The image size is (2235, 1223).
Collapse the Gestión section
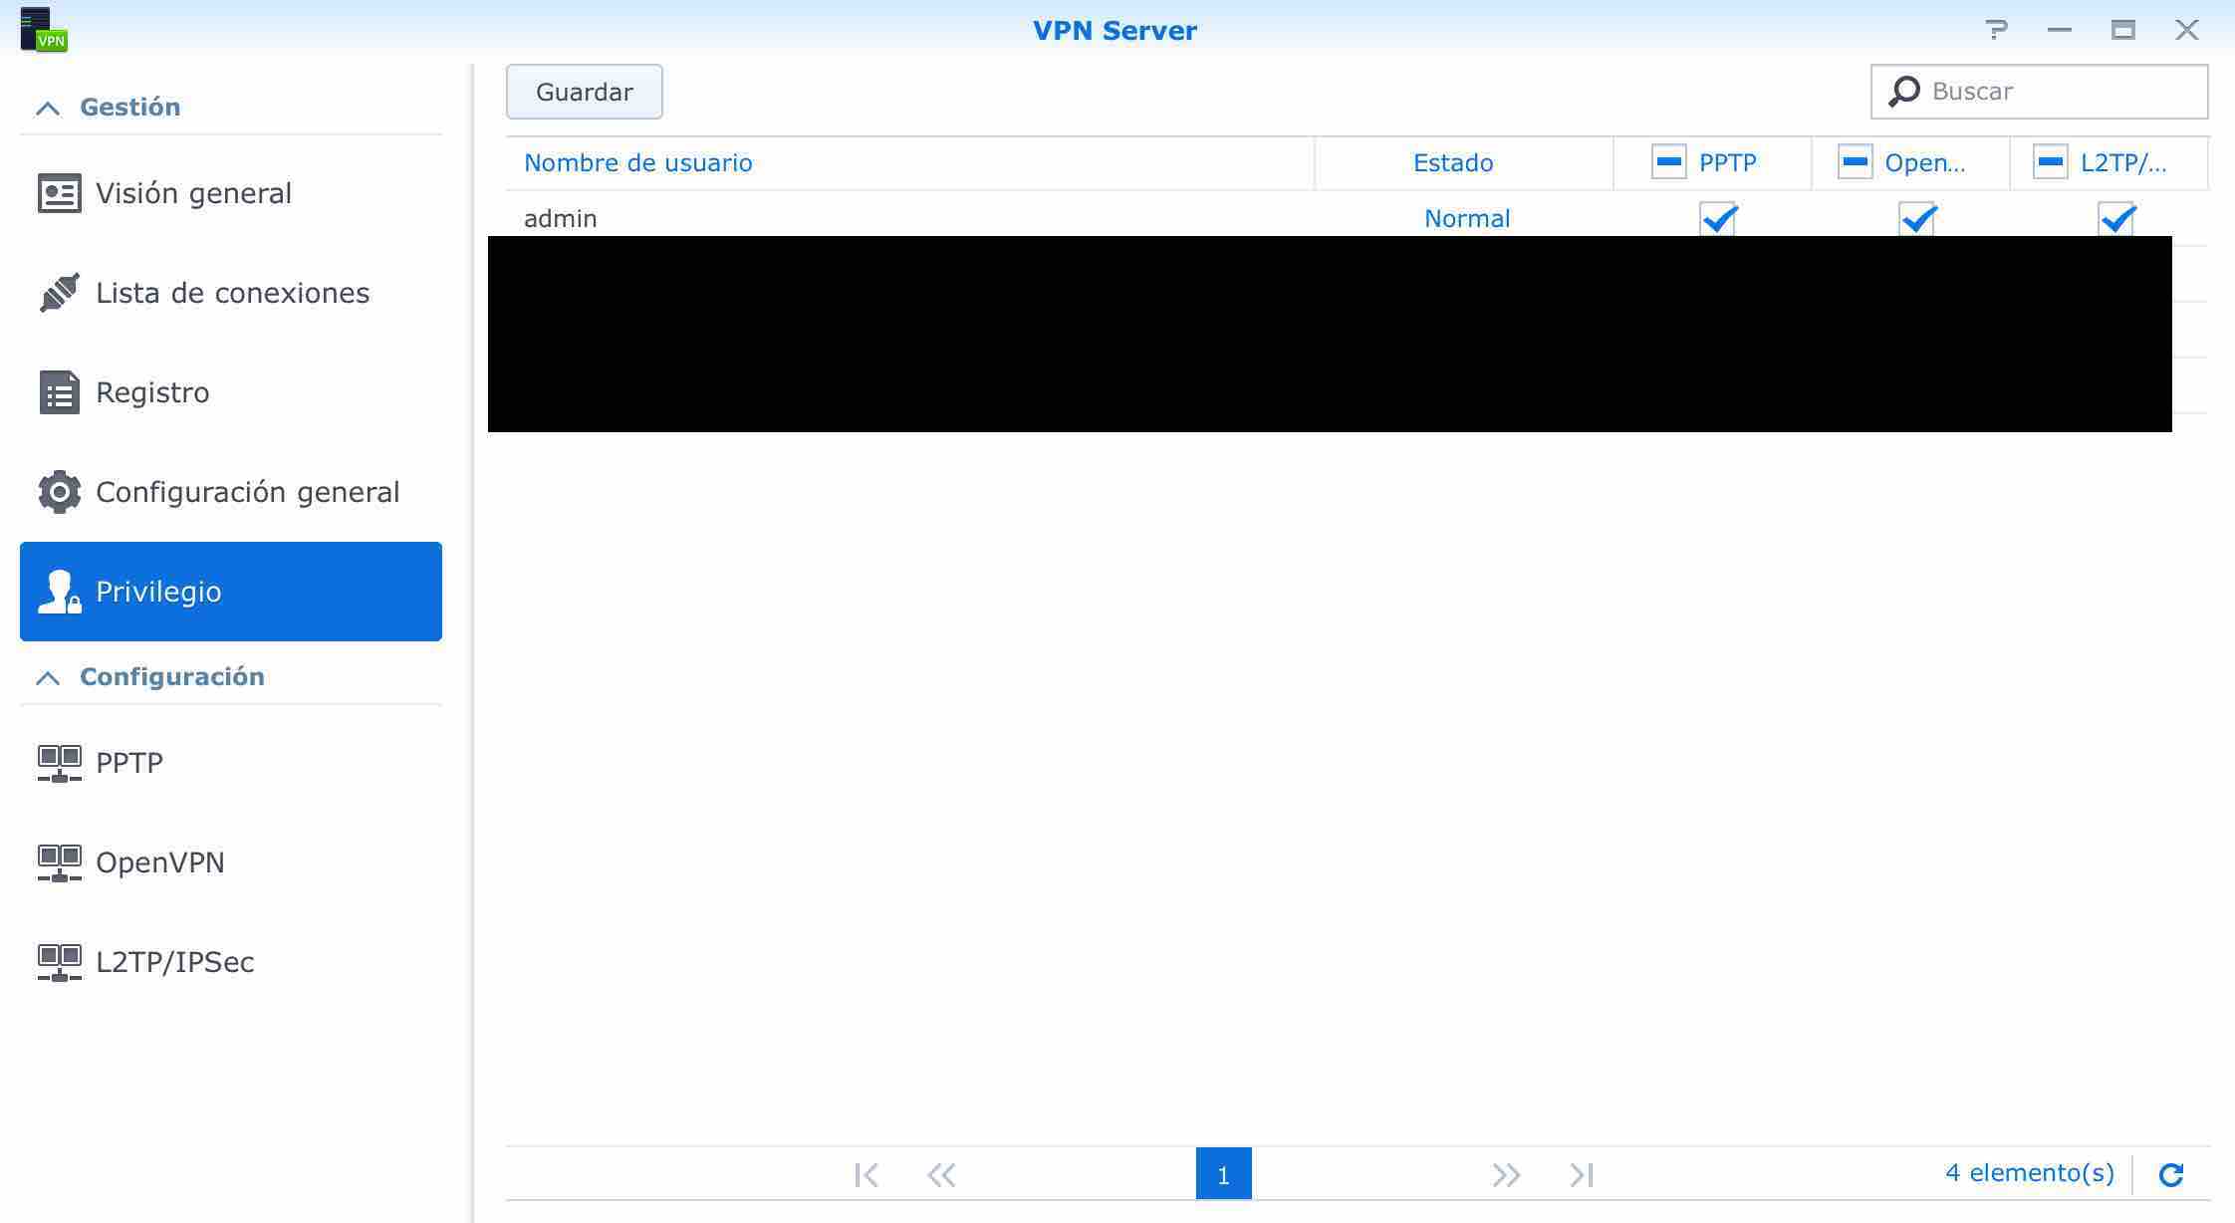[x=48, y=108]
